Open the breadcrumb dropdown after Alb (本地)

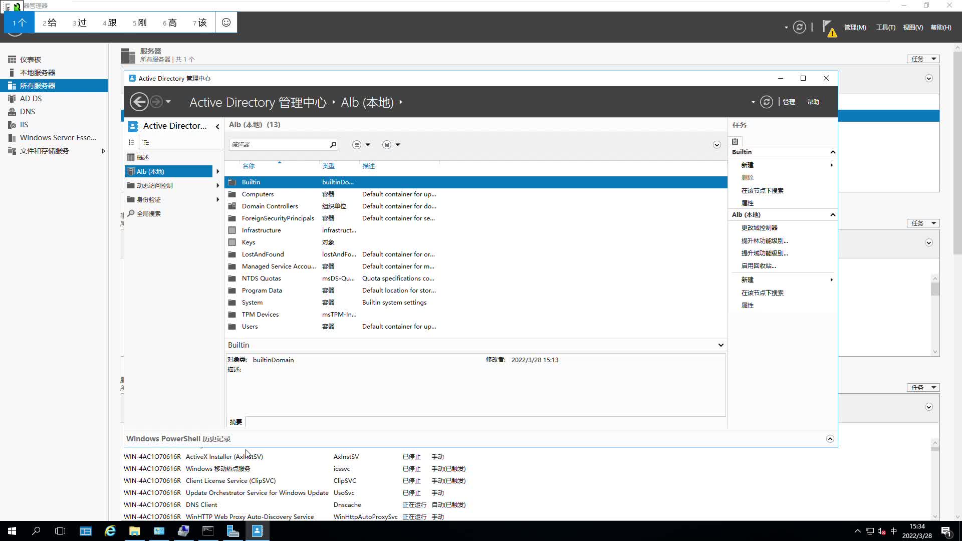click(401, 103)
